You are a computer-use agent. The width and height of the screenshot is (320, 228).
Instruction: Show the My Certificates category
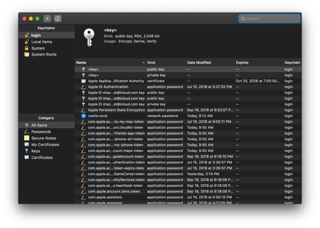pyautogui.click(x=46, y=144)
